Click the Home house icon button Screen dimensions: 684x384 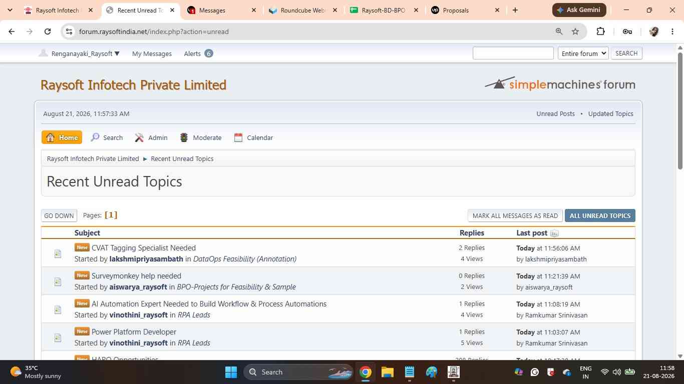62,137
